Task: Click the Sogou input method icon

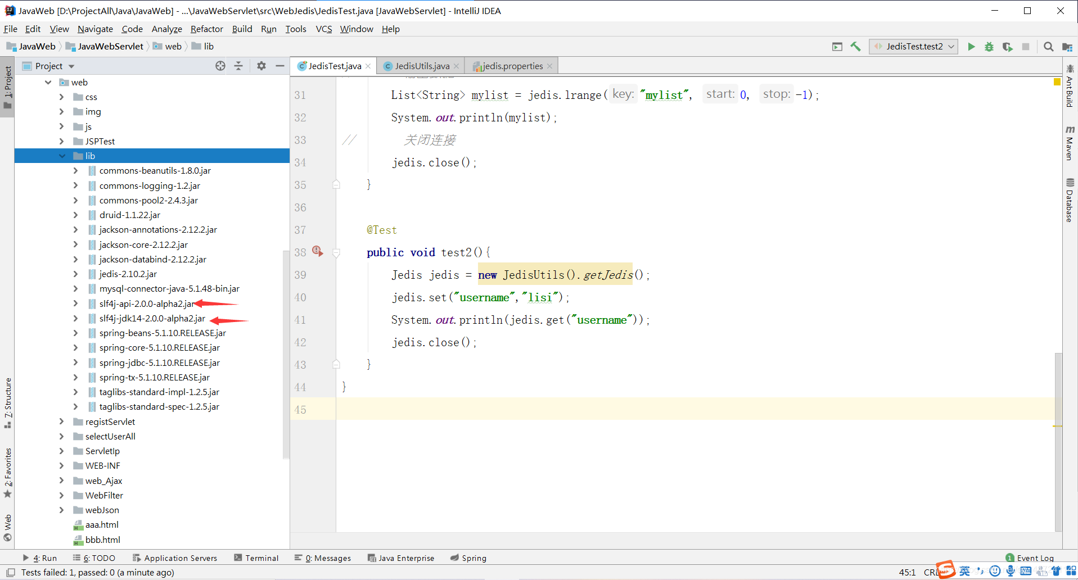Action: pos(946,570)
